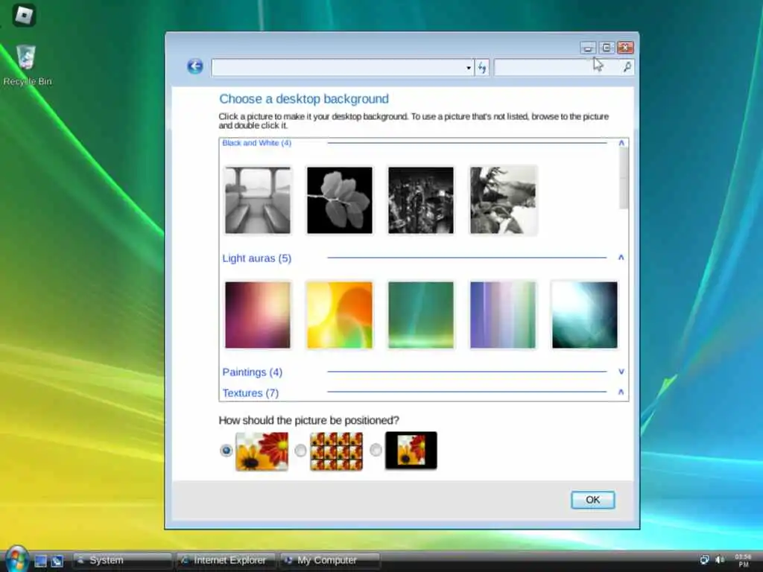Click the Paintings (4) heading
This screenshot has width=763, height=572.
tap(252, 372)
